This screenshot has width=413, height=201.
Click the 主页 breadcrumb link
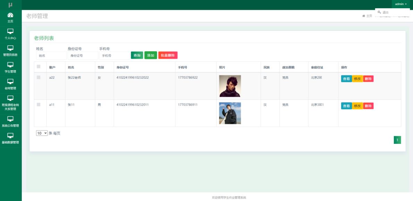[x=369, y=16]
